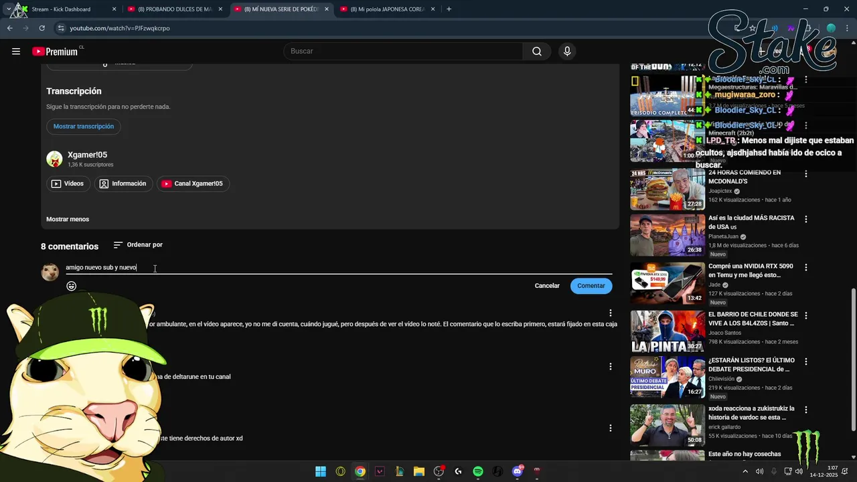
Task: Open the YouTube hamburger guide menu
Action: click(16, 52)
